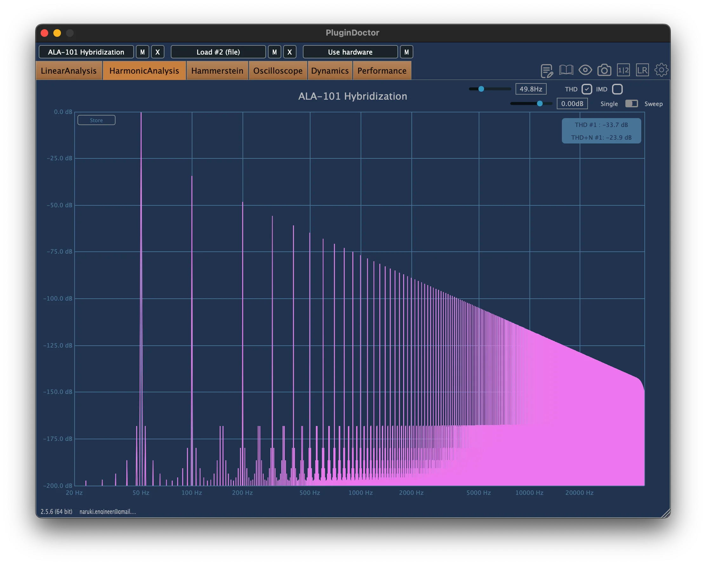The width and height of the screenshot is (706, 565).
Task: Take a snapshot with the camera icon
Action: coord(604,70)
